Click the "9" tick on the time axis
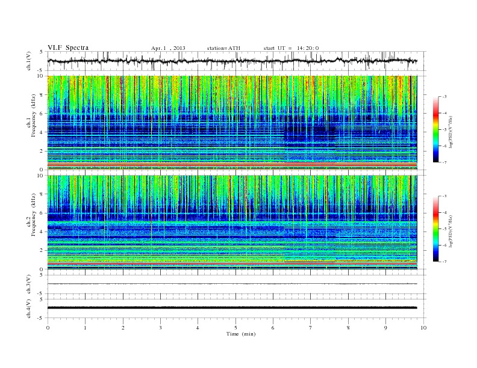The height and width of the screenshot is (368, 477). (385, 328)
